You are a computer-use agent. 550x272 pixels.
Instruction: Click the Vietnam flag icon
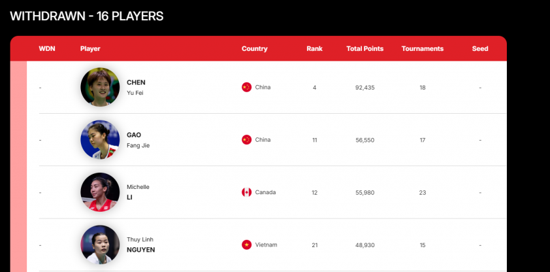tap(246, 245)
